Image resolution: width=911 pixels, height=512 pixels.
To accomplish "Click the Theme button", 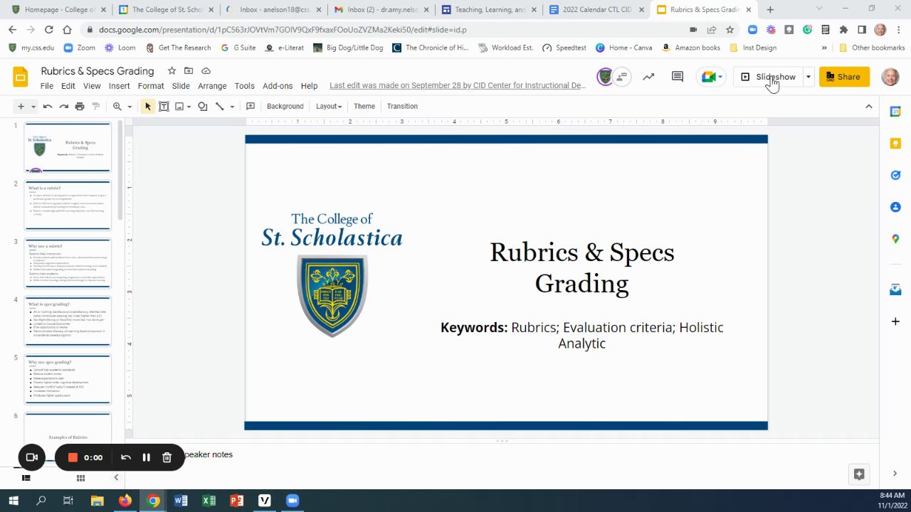I will point(364,106).
